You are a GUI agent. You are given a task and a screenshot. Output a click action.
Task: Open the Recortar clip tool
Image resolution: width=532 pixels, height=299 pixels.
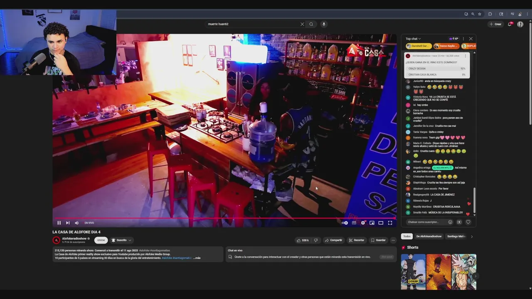(x=357, y=240)
